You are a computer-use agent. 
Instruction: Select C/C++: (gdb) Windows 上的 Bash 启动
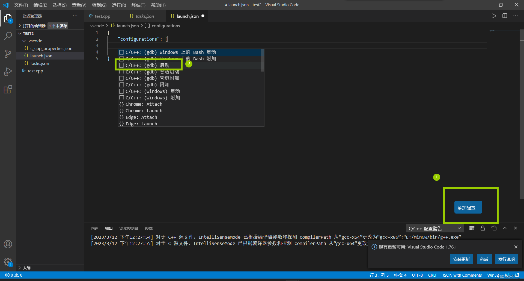point(190,52)
